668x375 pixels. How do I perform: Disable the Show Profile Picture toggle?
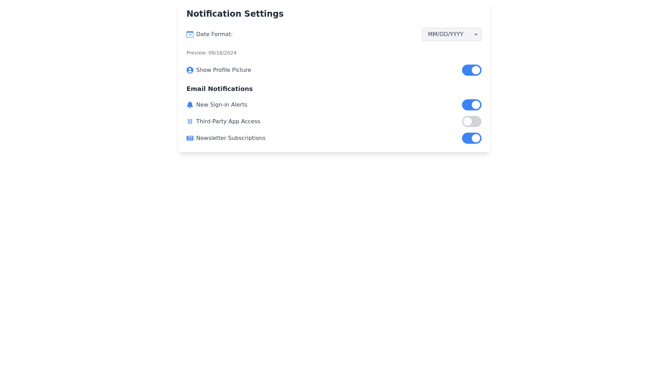click(x=471, y=70)
